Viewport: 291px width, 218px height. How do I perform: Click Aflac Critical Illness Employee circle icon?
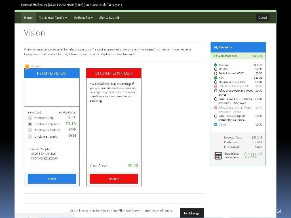click(x=215, y=99)
